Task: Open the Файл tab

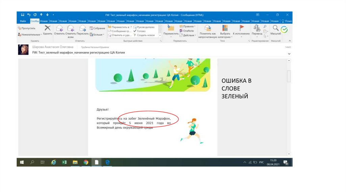Action: pos(23,21)
